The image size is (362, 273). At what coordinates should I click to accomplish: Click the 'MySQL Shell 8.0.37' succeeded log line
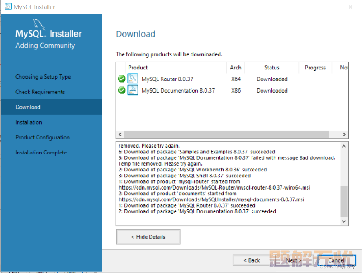point(185,176)
